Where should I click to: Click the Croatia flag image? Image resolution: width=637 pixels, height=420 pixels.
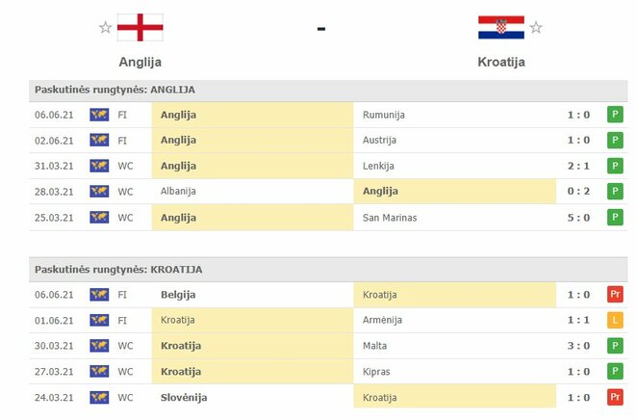(501, 27)
